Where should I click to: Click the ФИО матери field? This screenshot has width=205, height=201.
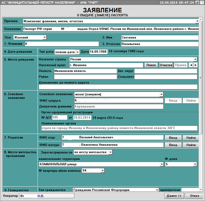click(113, 145)
